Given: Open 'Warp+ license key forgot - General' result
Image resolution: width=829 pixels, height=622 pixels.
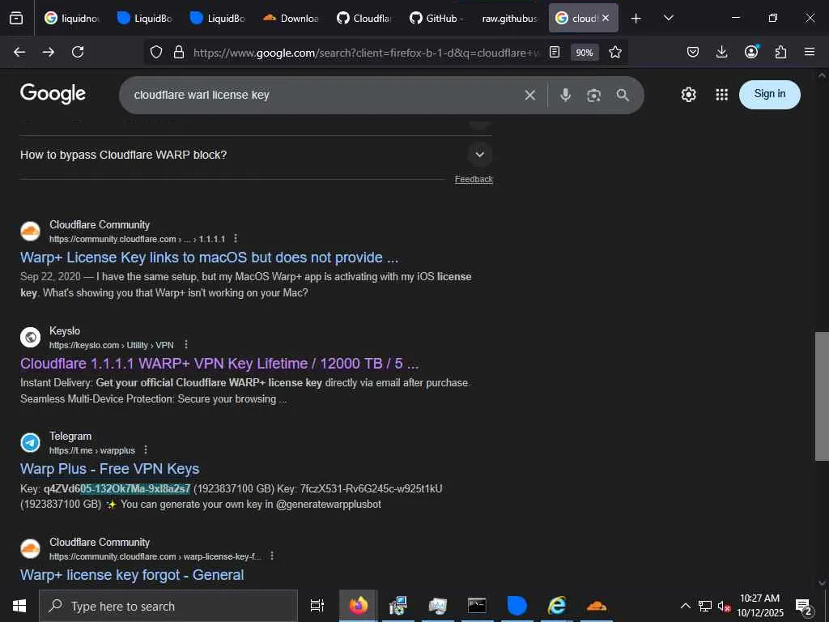Looking at the screenshot, I should coord(132,575).
